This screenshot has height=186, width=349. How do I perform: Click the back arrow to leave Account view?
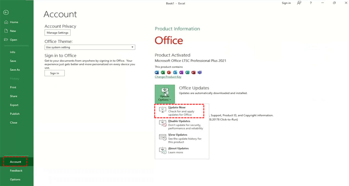coord(6,12)
